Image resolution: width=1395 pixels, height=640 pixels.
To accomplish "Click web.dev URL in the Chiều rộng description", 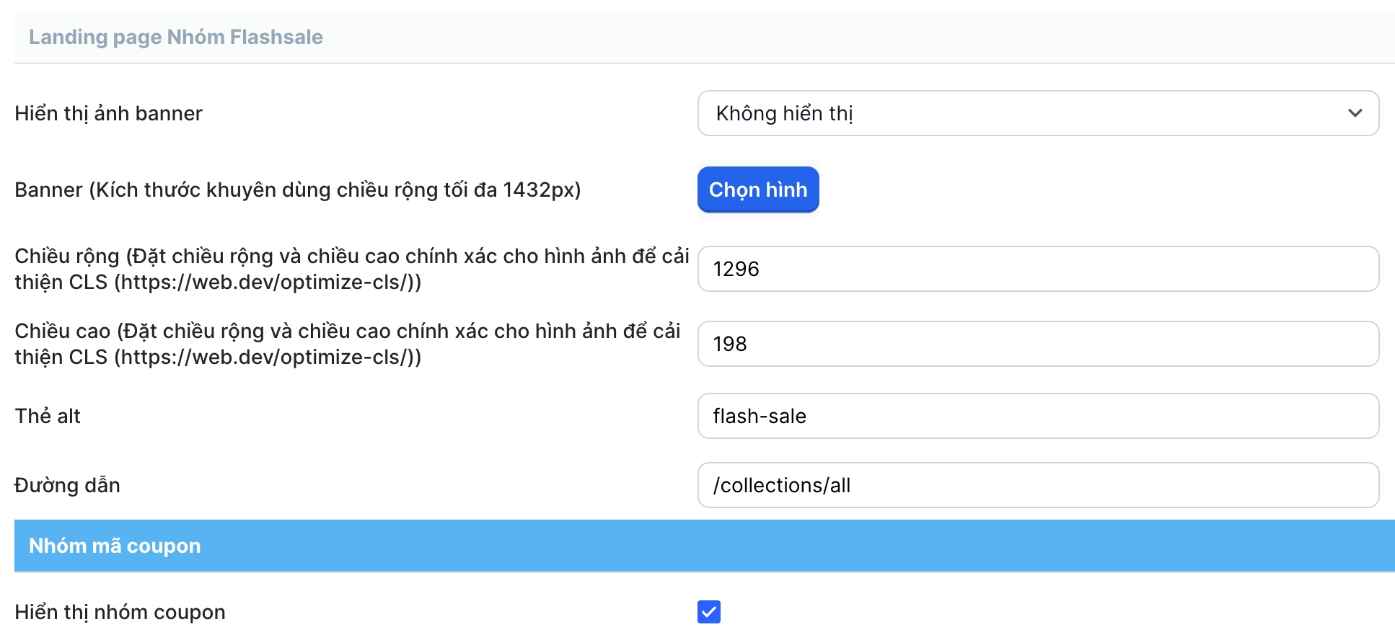I will 267,283.
